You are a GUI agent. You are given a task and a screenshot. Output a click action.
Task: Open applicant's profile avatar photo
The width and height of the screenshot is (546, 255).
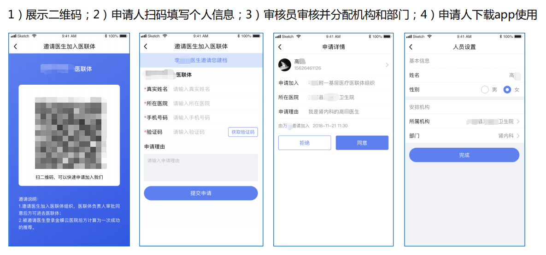click(x=284, y=65)
